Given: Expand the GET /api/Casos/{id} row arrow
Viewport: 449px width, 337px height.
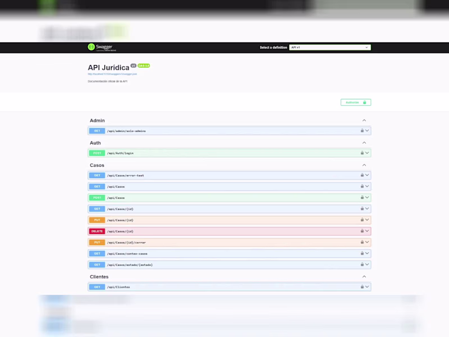Looking at the screenshot, I should click(367, 208).
